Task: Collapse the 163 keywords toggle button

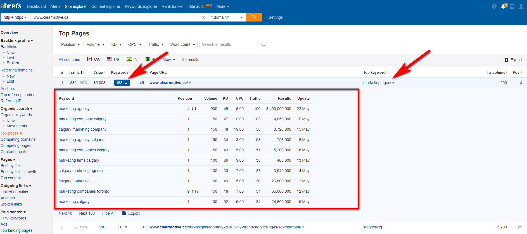Action: (x=122, y=83)
